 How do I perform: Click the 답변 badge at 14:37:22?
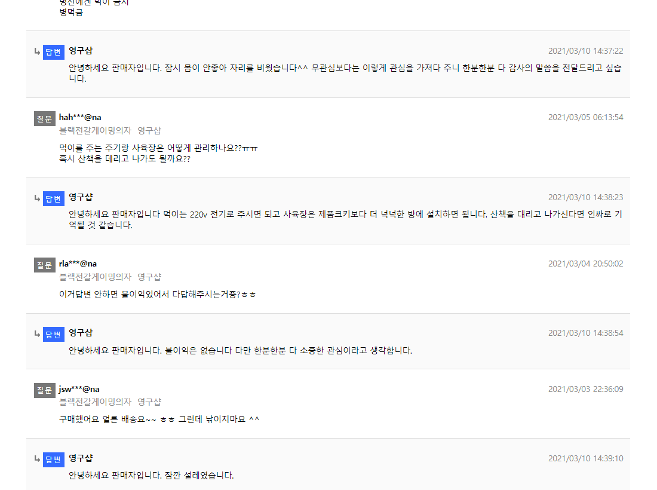click(x=54, y=52)
